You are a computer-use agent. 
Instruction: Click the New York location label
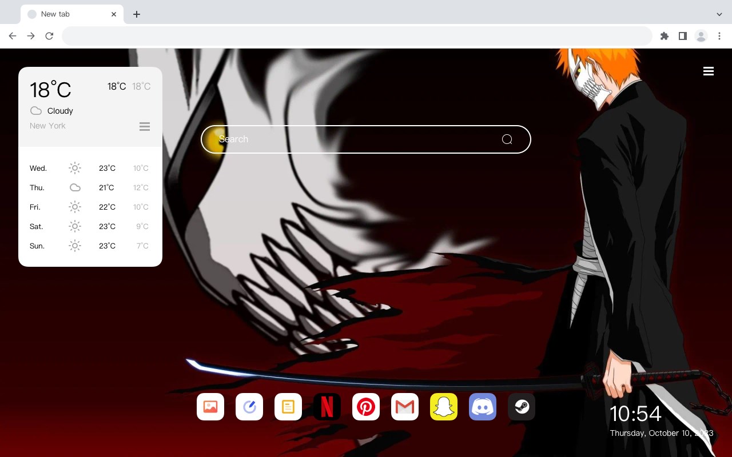47,126
